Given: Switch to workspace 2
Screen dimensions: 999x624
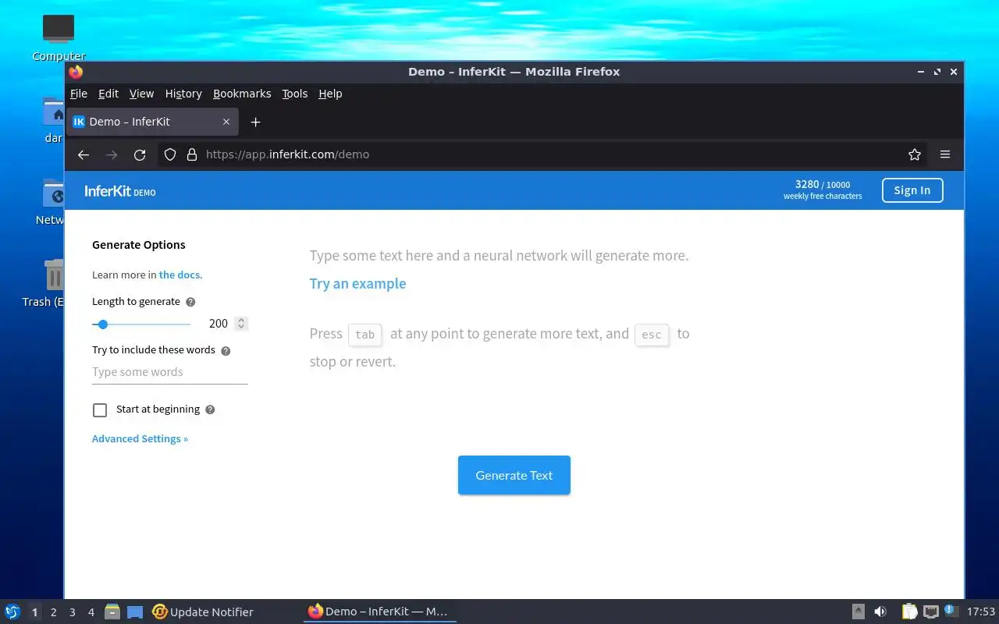Looking at the screenshot, I should pos(54,612).
